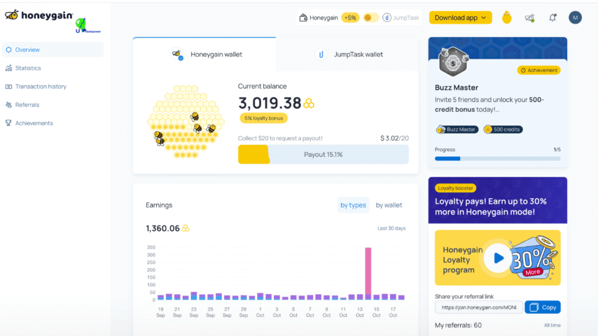The height and width of the screenshot is (336, 598).
Task: Click the Achievements trophy icon
Action: tap(8, 123)
